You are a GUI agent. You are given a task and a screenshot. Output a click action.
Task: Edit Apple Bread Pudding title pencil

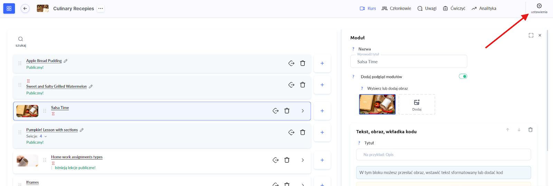pyautogui.click(x=66, y=61)
